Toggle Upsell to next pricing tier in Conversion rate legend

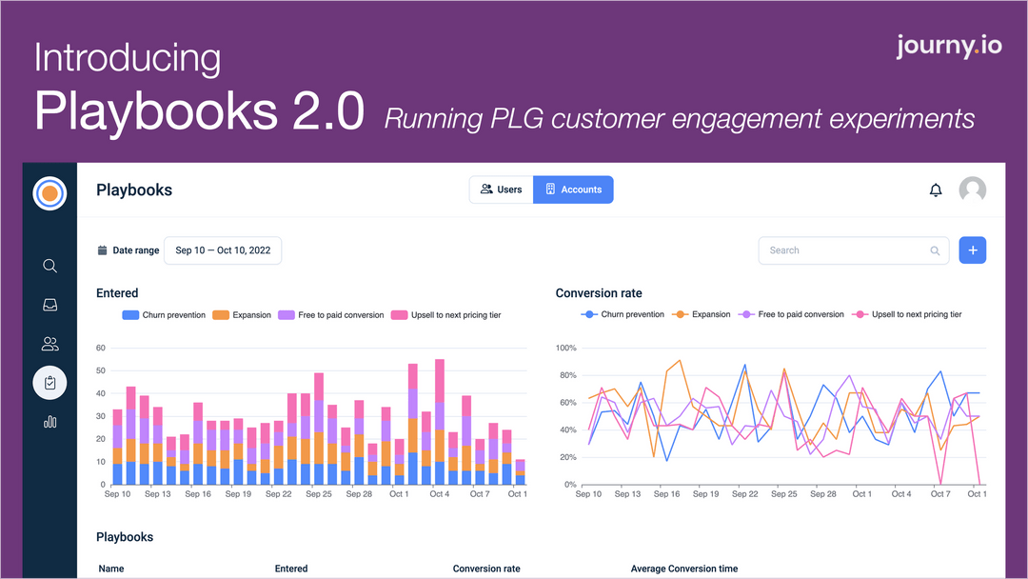pyautogui.click(x=907, y=315)
